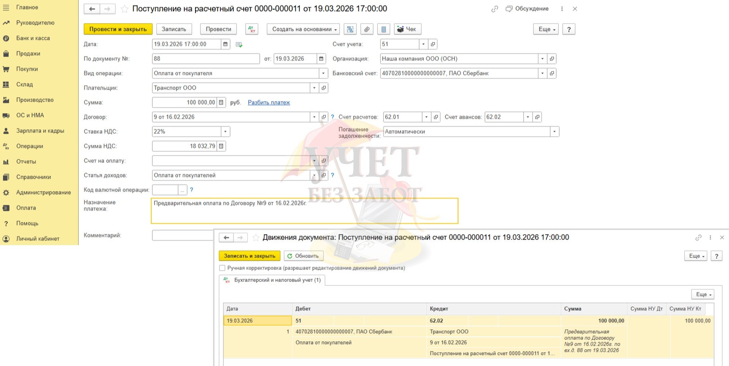Click the calculator icon in Сумма НДС field
This screenshot has width=729, height=366.
(x=221, y=146)
